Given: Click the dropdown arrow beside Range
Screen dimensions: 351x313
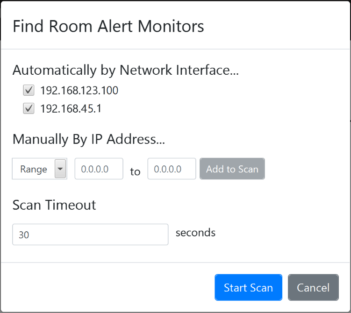Looking at the screenshot, I should 60,169.
